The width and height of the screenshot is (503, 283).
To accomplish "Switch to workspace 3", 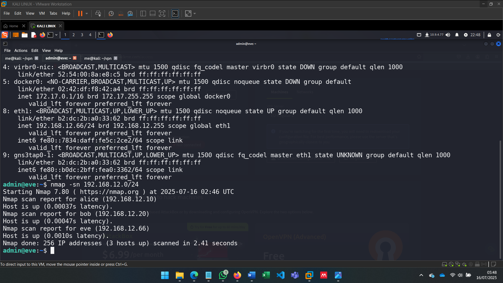I will pyautogui.click(x=82, y=35).
